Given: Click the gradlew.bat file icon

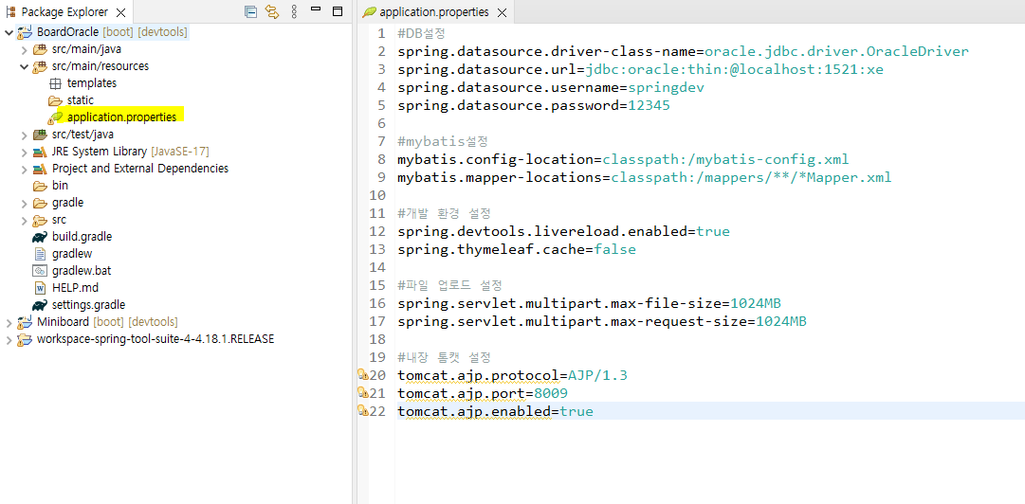Looking at the screenshot, I should [40, 270].
